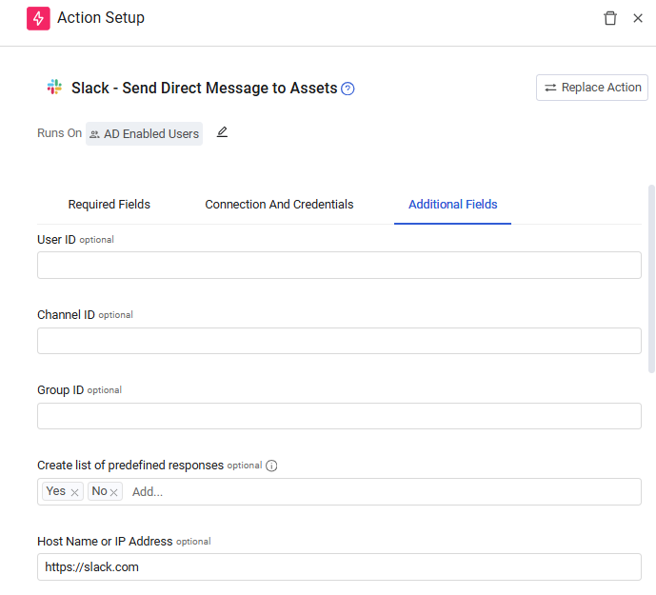Focus the User ID input field
Image resolution: width=656 pixels, height=595 pixels.
tap(339, 266)
